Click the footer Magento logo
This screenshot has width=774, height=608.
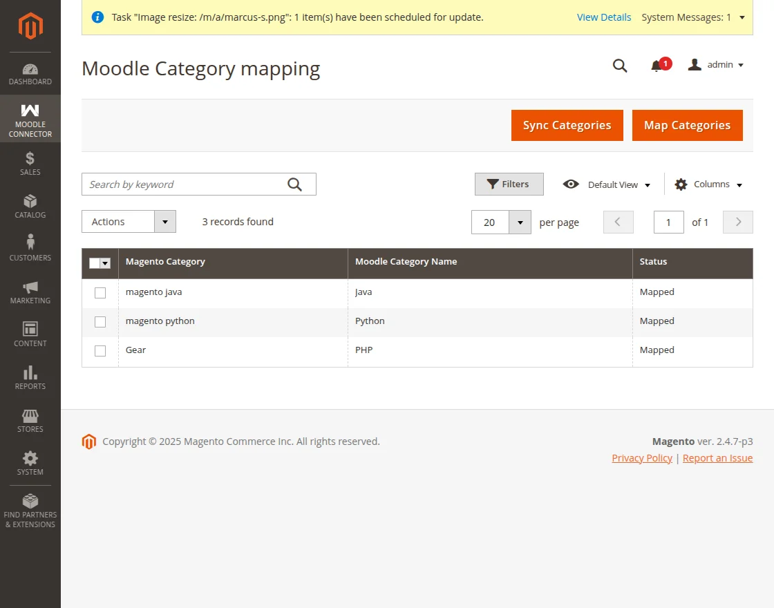click(89, 441)
